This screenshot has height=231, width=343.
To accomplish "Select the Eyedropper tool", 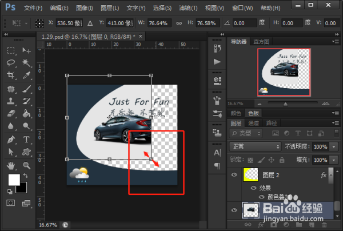I will point(26,75).
